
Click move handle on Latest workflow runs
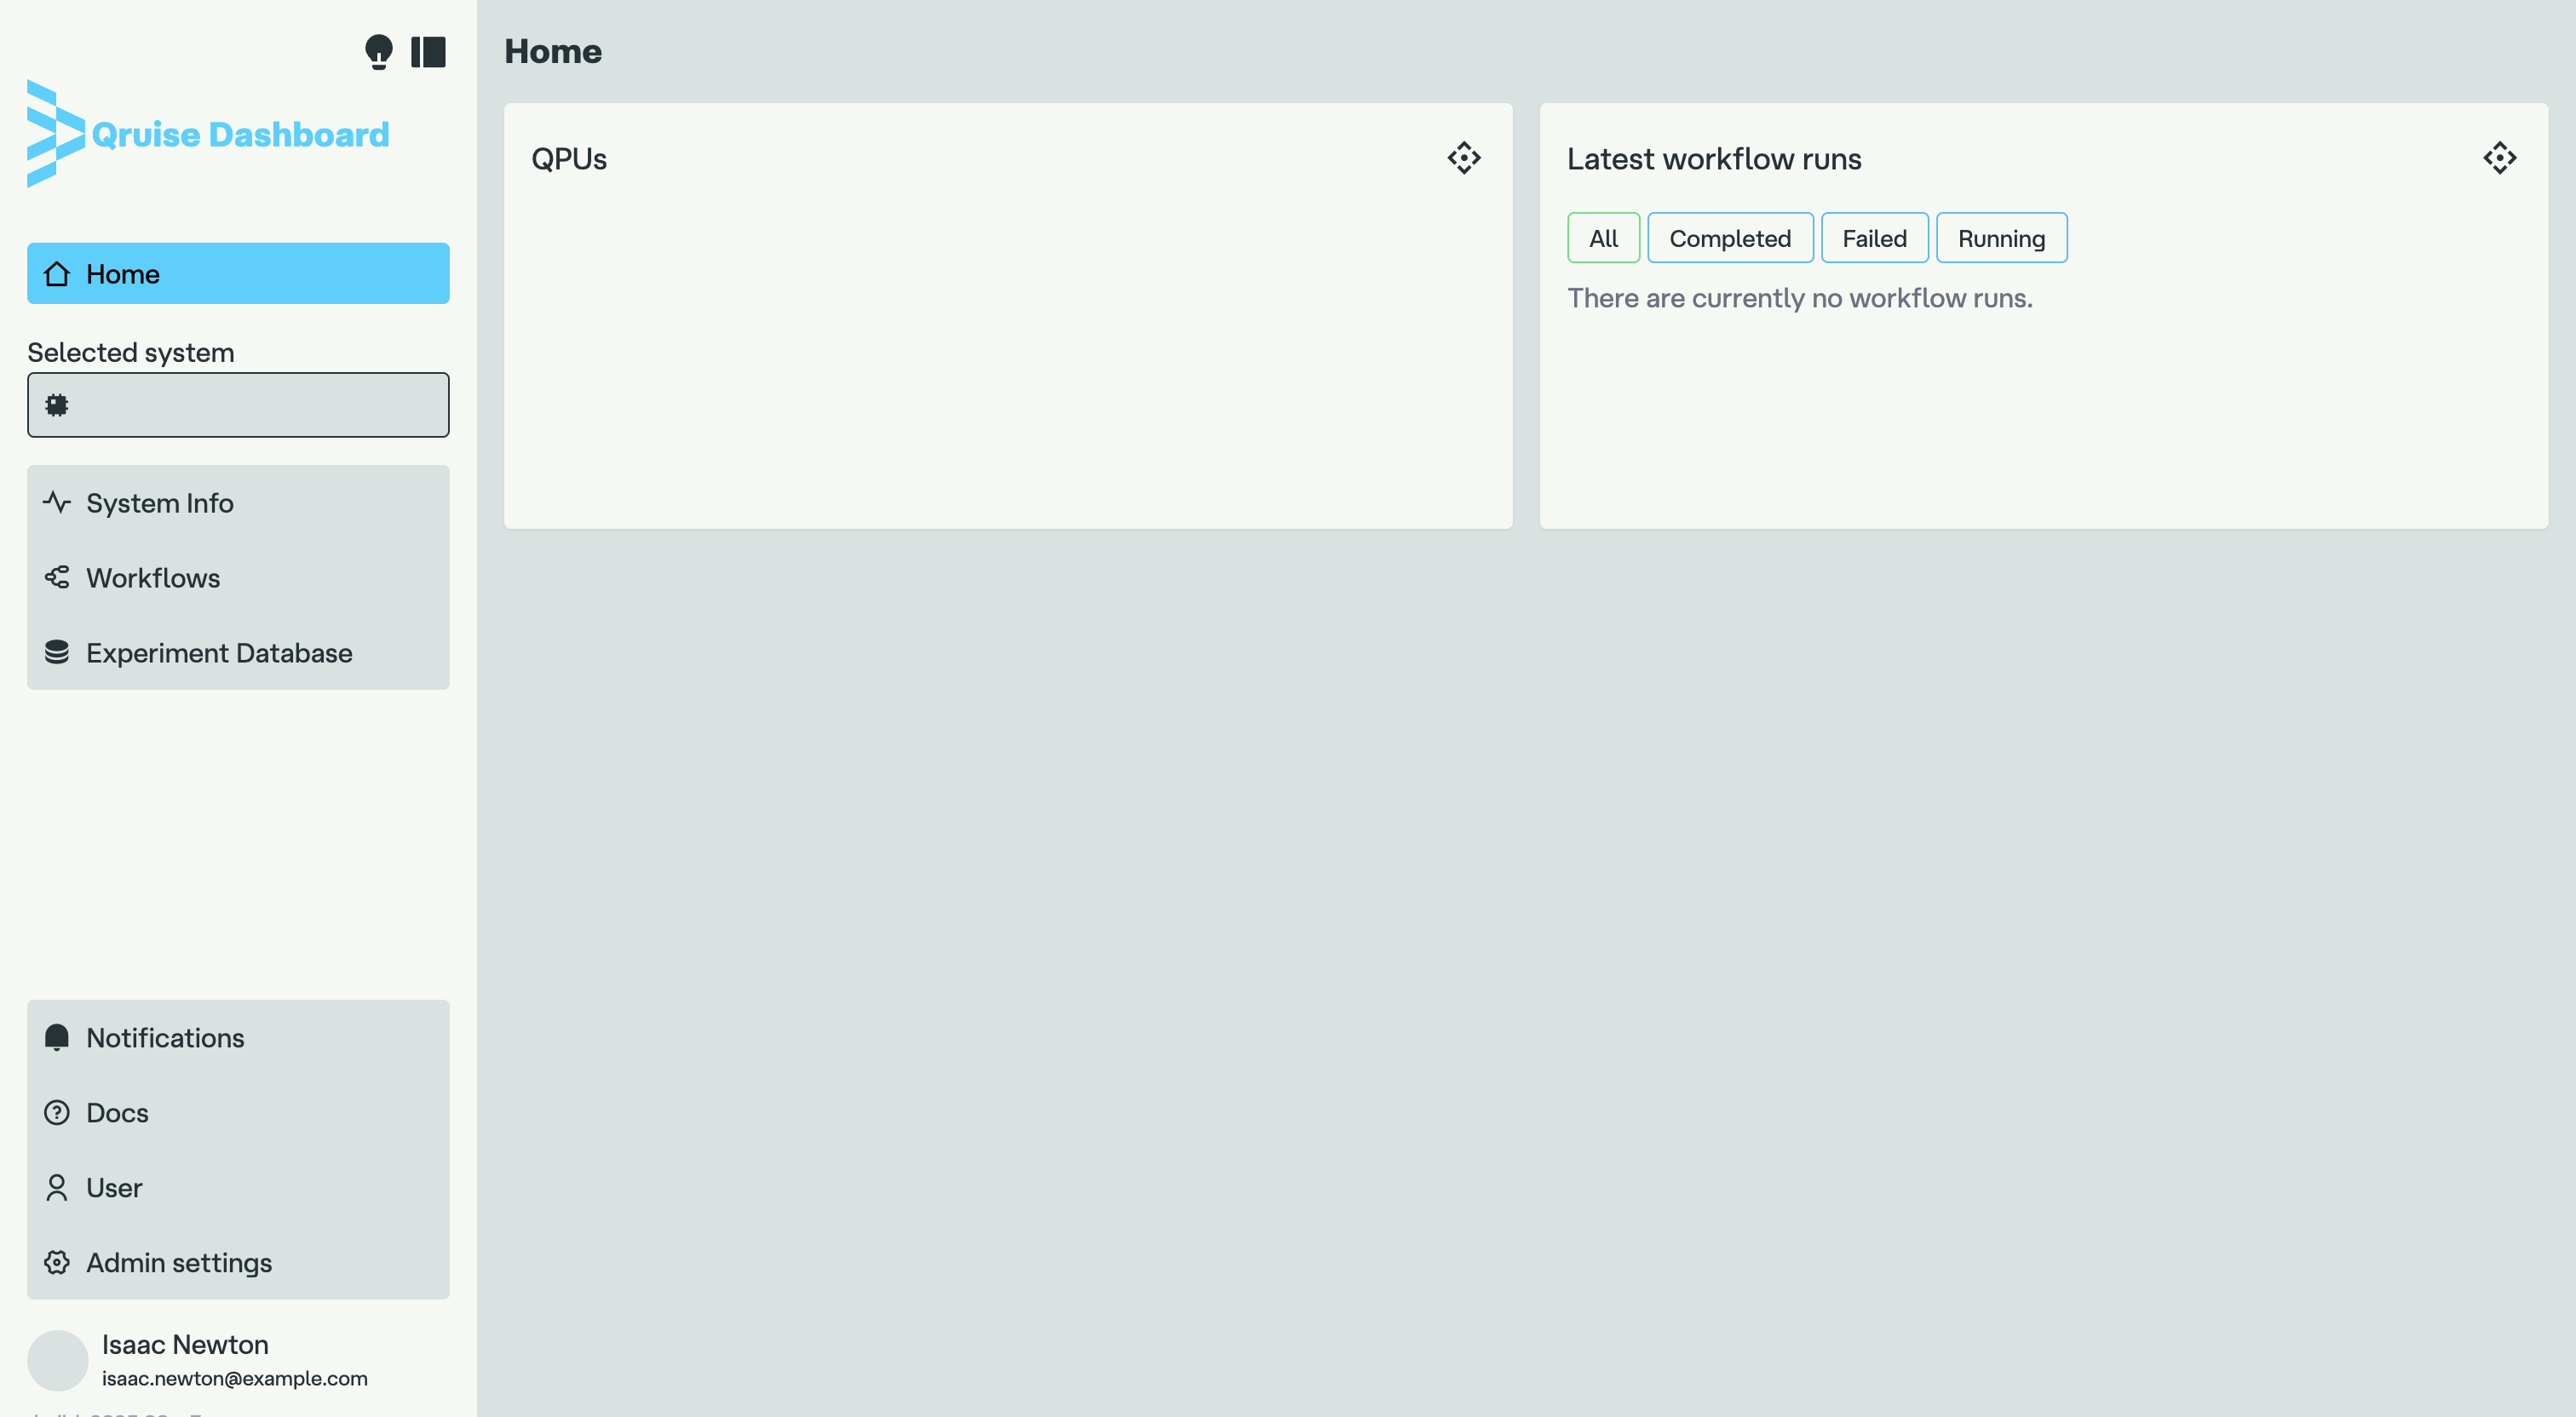(2499, 158)
